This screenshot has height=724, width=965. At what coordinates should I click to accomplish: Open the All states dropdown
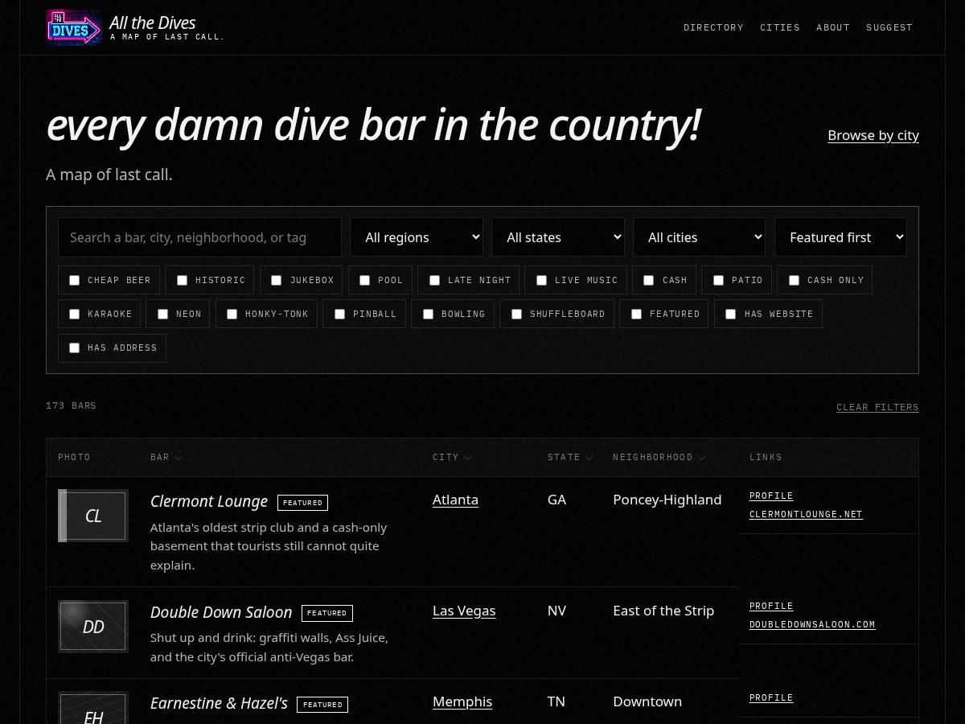(558, 237)
